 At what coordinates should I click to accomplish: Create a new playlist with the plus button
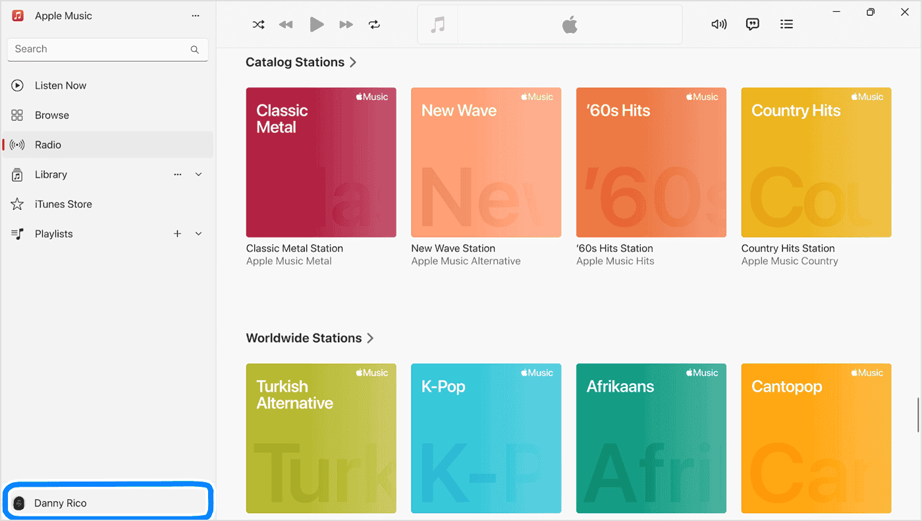pos(177,234)
